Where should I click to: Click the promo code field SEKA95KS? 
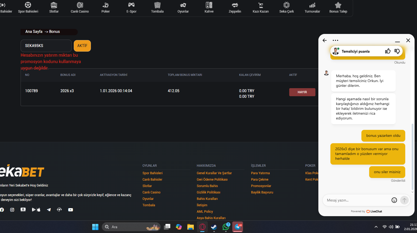pyautogui.click(x=46, y=46)
